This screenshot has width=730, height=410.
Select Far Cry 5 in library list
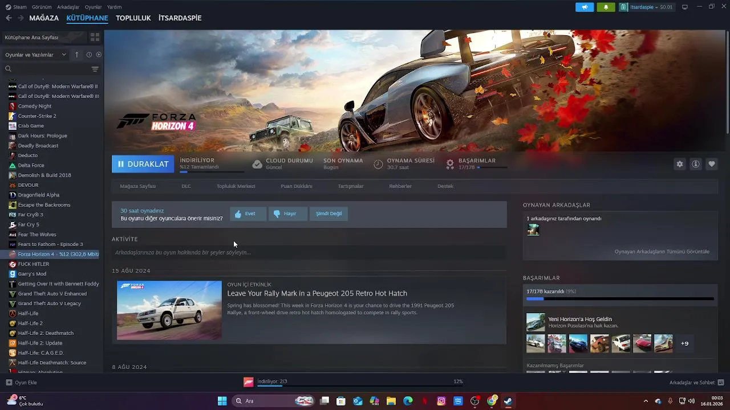pyautogui.click(x=29, y=224)
